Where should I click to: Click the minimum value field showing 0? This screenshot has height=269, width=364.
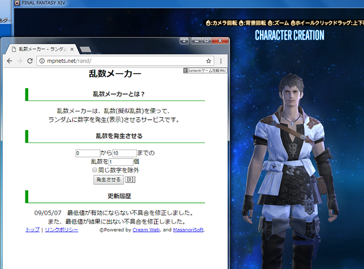88,154
